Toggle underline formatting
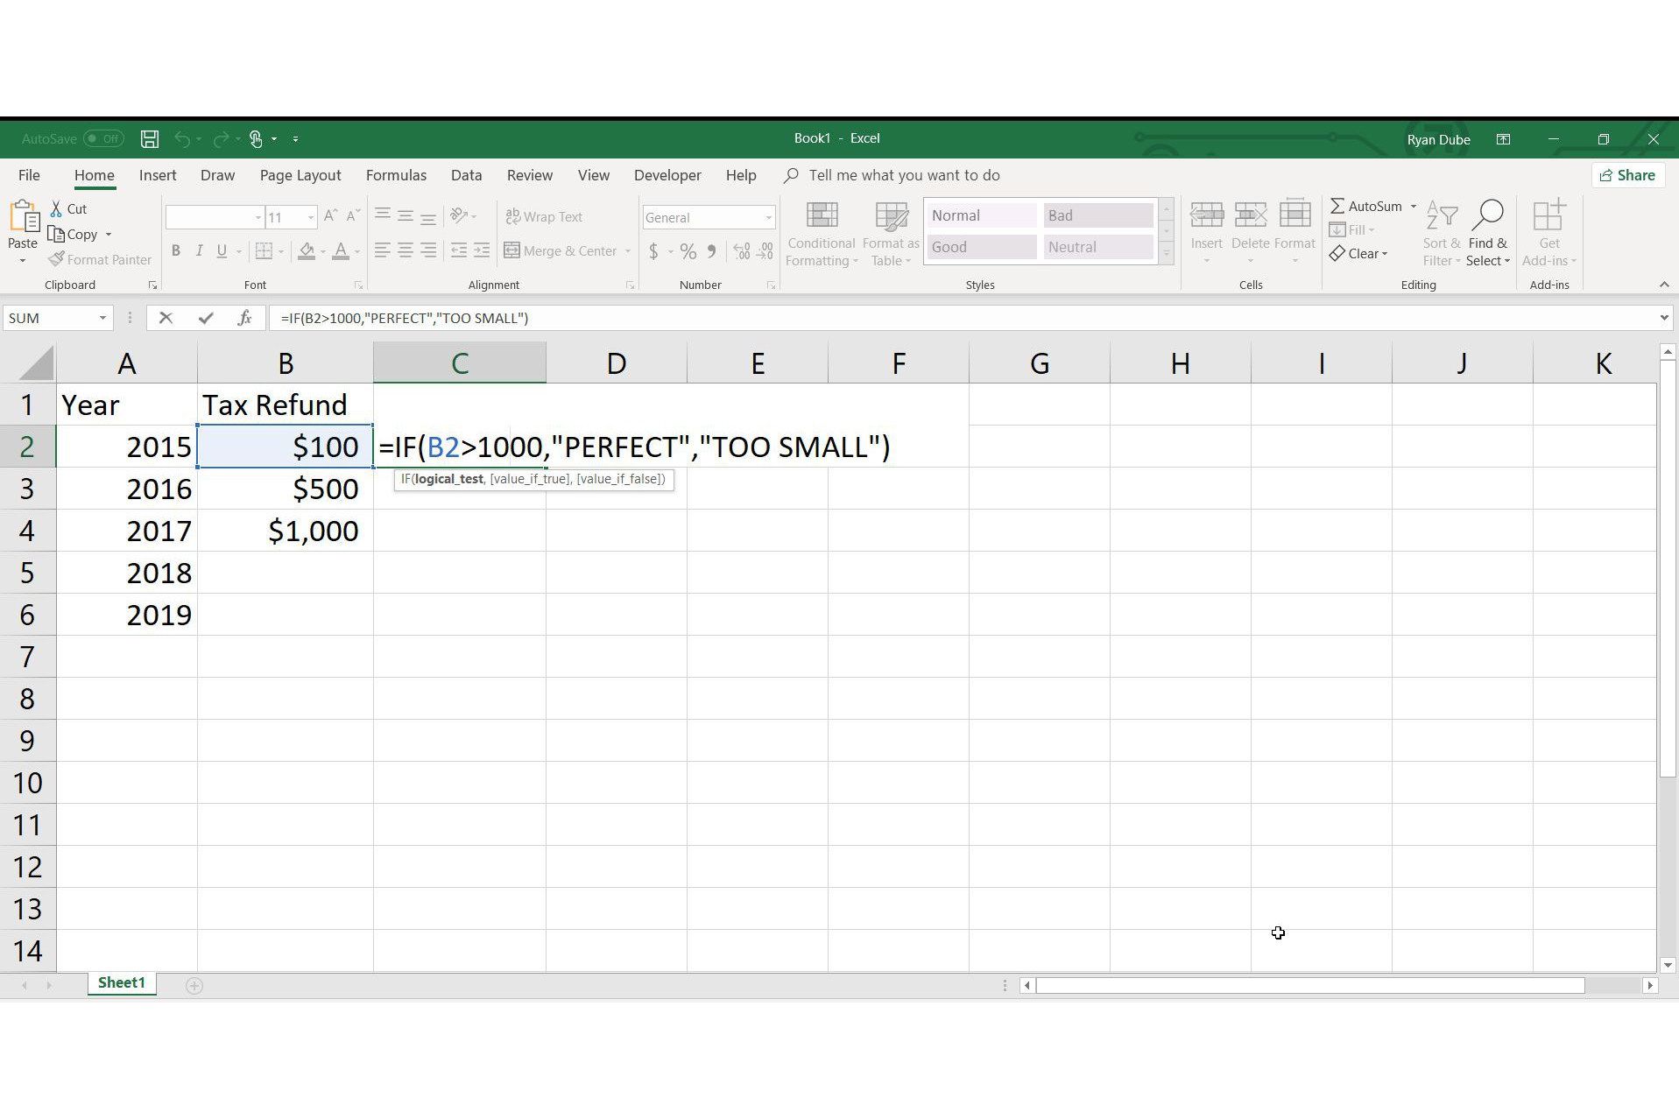The height and width of the screenshot is (1119, 1679). pyautogui.click(x=221, y=250)
